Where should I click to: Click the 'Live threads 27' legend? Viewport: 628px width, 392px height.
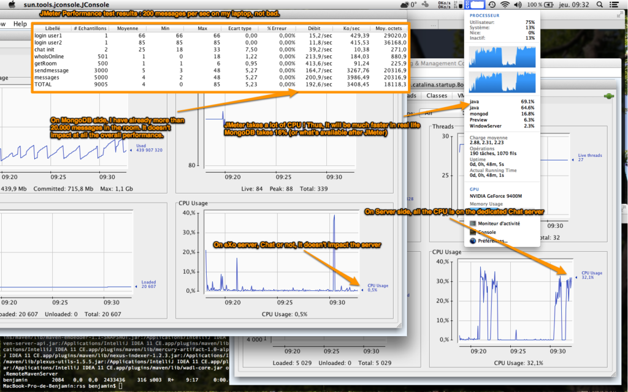click(587, 157)
